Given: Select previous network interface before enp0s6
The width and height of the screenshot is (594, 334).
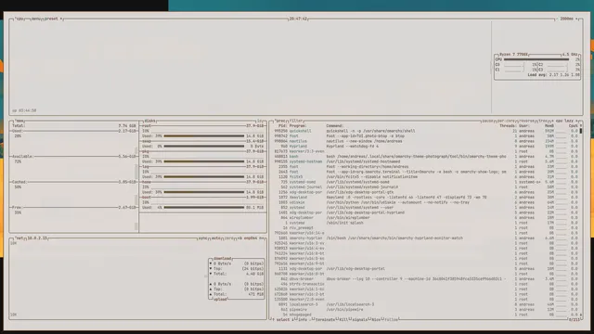Looking at the screenshot, I should pos(239,238).
